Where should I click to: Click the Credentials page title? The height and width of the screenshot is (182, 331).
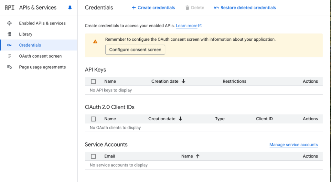point(99,8)
